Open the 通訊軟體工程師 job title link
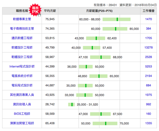Image resolution: width=159 pixels, height=131 pixels. [22, 38]
